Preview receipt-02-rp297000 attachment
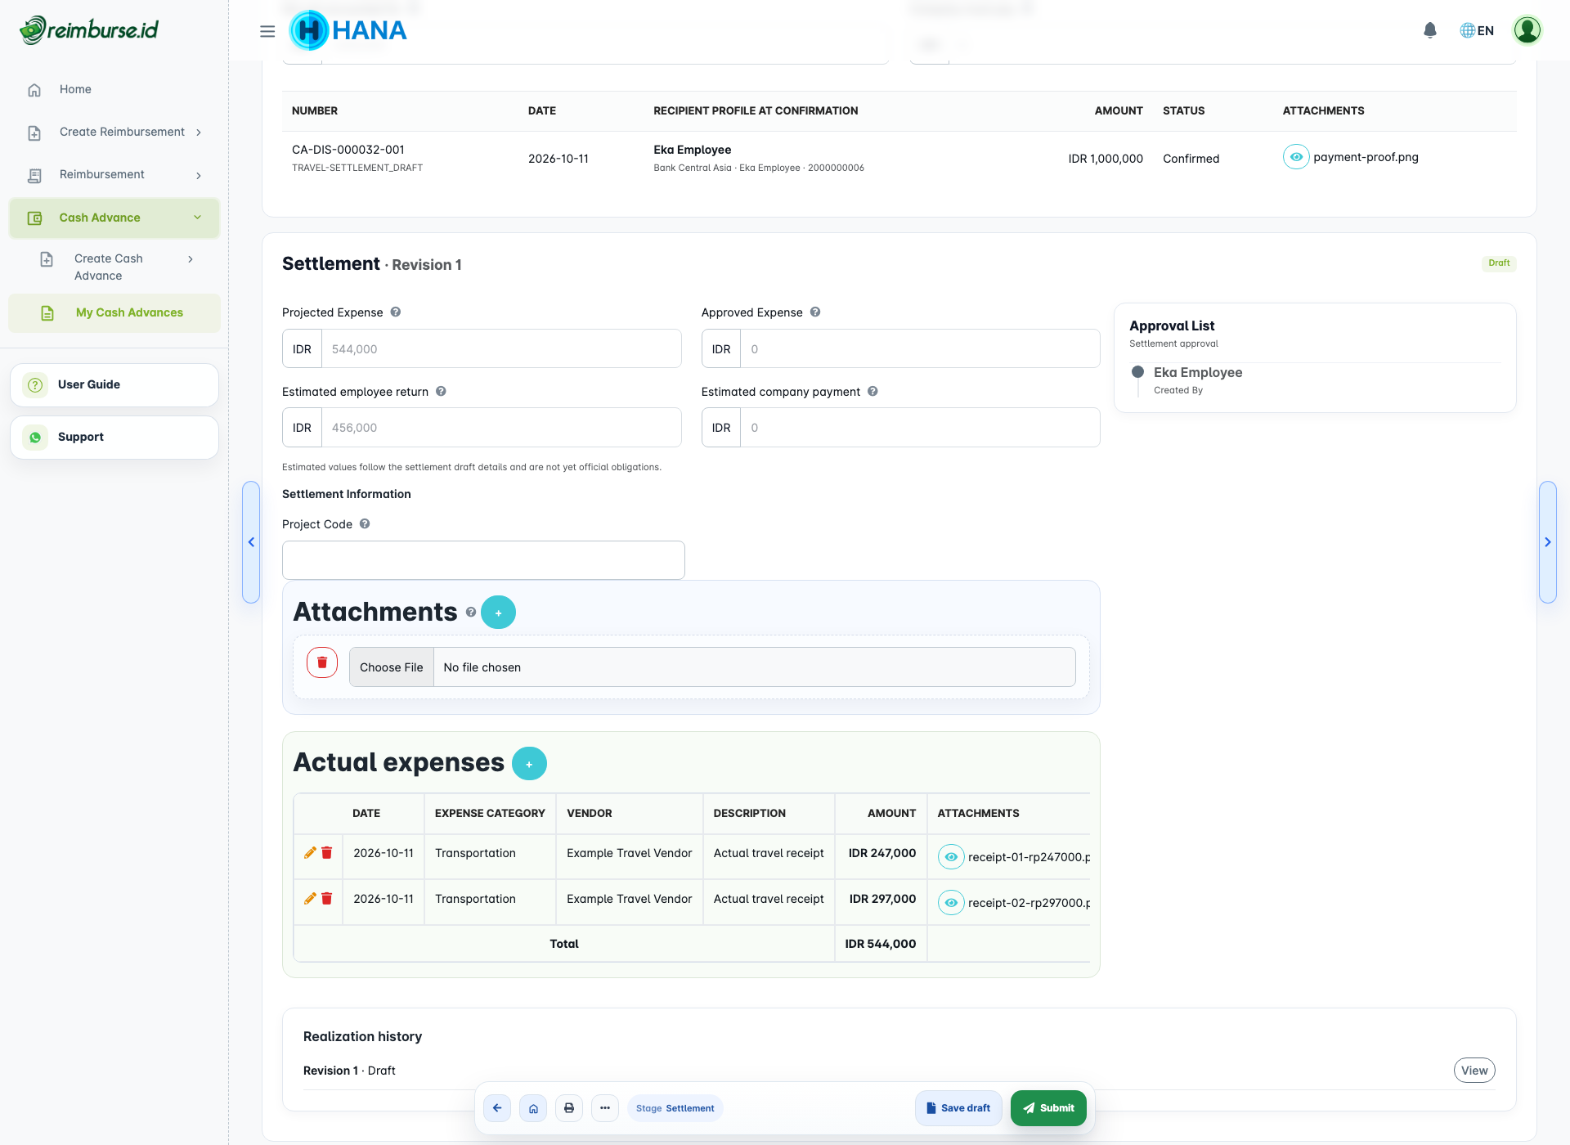 951,903
